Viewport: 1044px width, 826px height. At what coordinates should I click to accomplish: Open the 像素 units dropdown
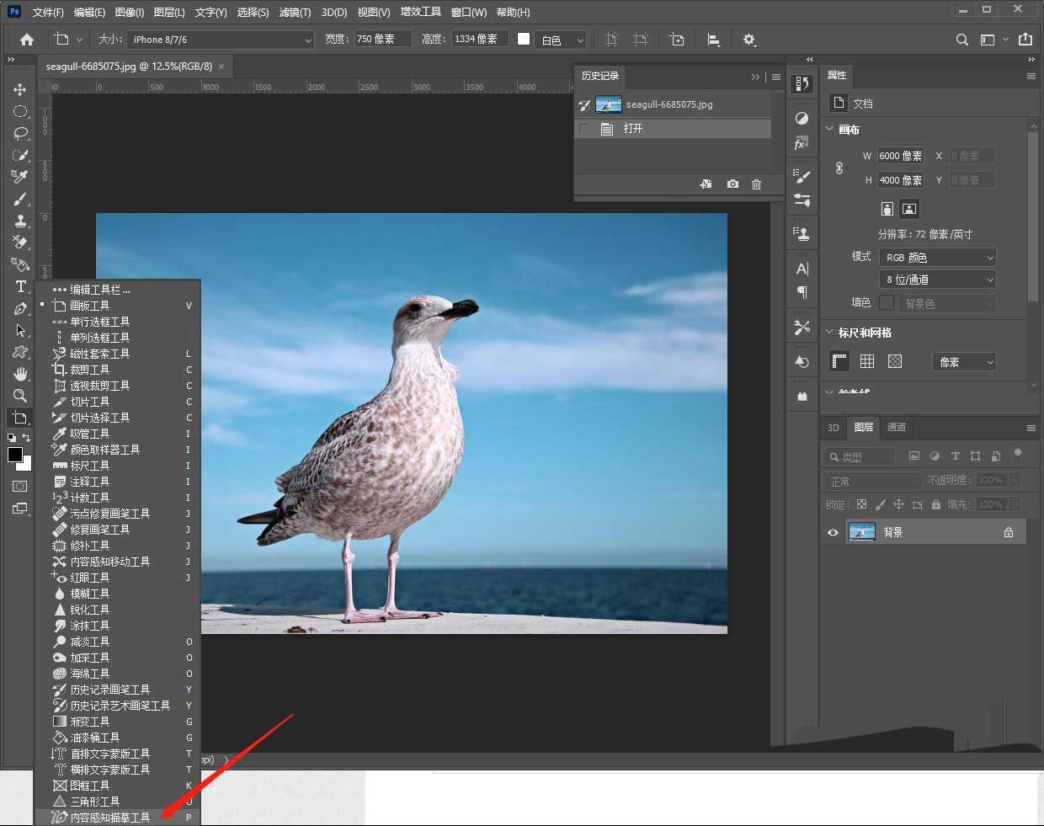pos(965,362)
